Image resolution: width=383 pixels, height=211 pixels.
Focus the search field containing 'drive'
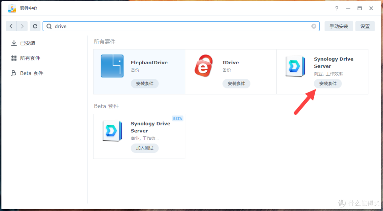(x=181, y=26)
